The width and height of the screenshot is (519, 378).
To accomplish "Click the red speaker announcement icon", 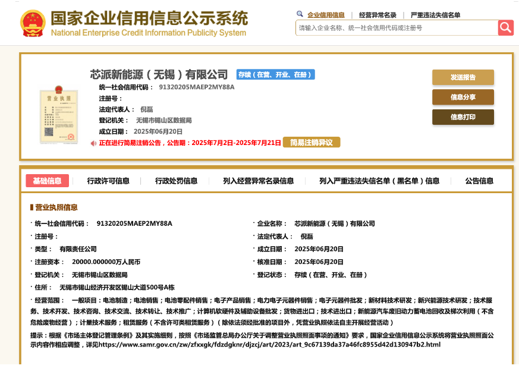I will [94, 143].
